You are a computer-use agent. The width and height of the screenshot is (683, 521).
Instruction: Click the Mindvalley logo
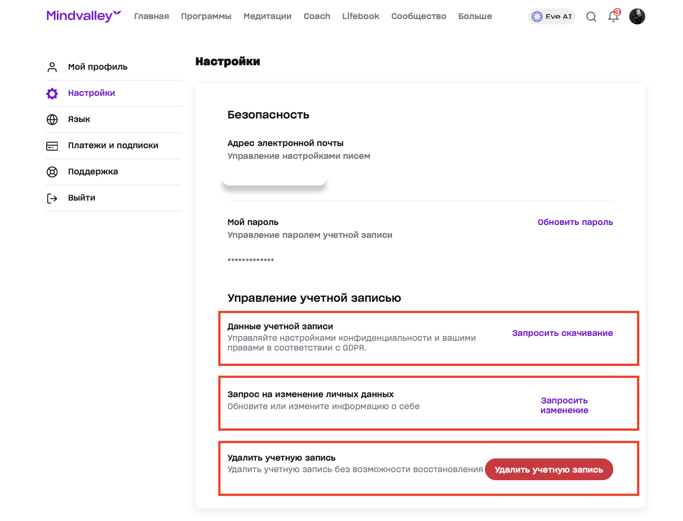tap(83, 16)
